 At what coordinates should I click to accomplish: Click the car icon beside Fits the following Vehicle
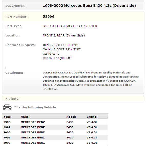click(7, 107)
